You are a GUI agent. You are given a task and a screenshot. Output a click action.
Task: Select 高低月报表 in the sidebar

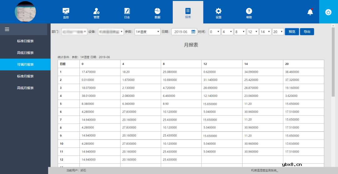pos(25,88)
